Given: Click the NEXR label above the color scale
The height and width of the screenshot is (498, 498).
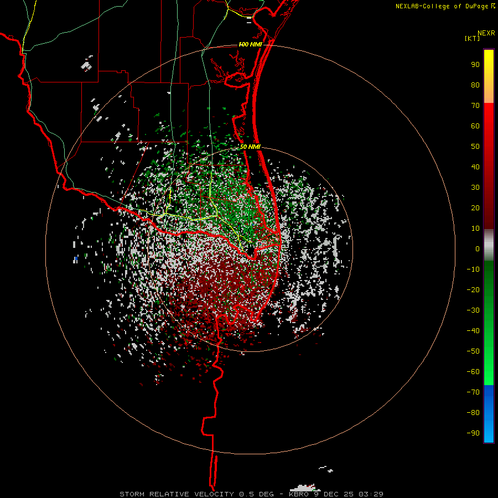Looking at the screenshot, I should pyautogui.click(x=486, y=33).
